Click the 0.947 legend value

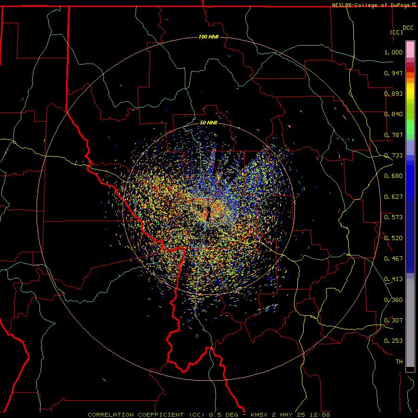pos(393,73)
